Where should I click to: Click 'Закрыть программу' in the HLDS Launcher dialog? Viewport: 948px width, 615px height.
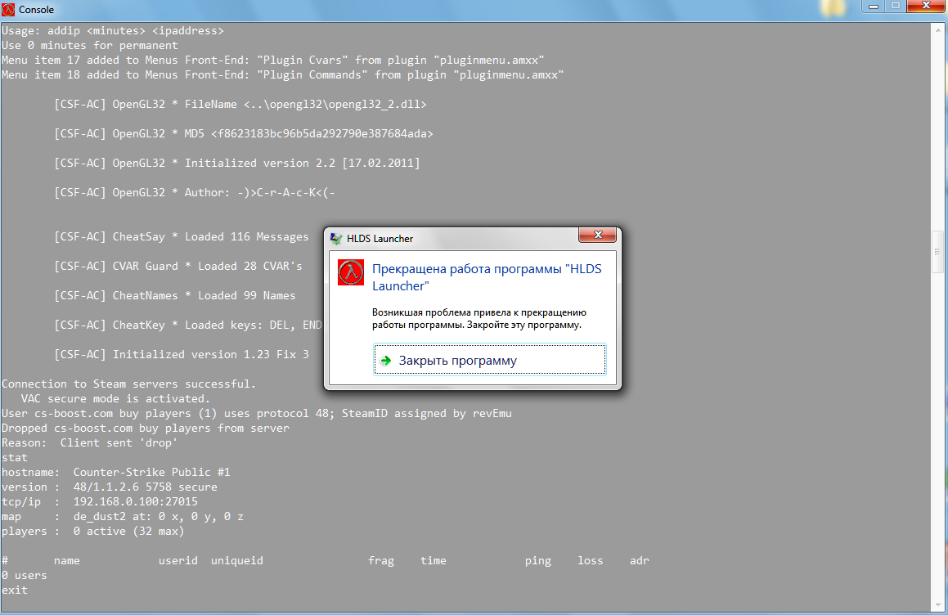point(489,361)
